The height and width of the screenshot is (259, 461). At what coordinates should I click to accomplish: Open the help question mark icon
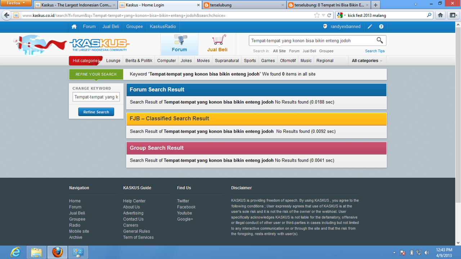[381, 27]
